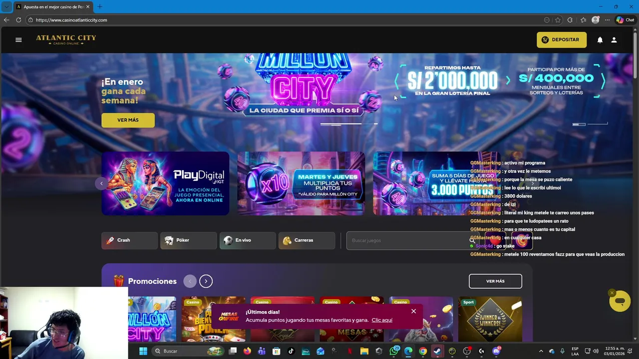
Task: Open the Copilot Chat button
Action: pos(625,20)
